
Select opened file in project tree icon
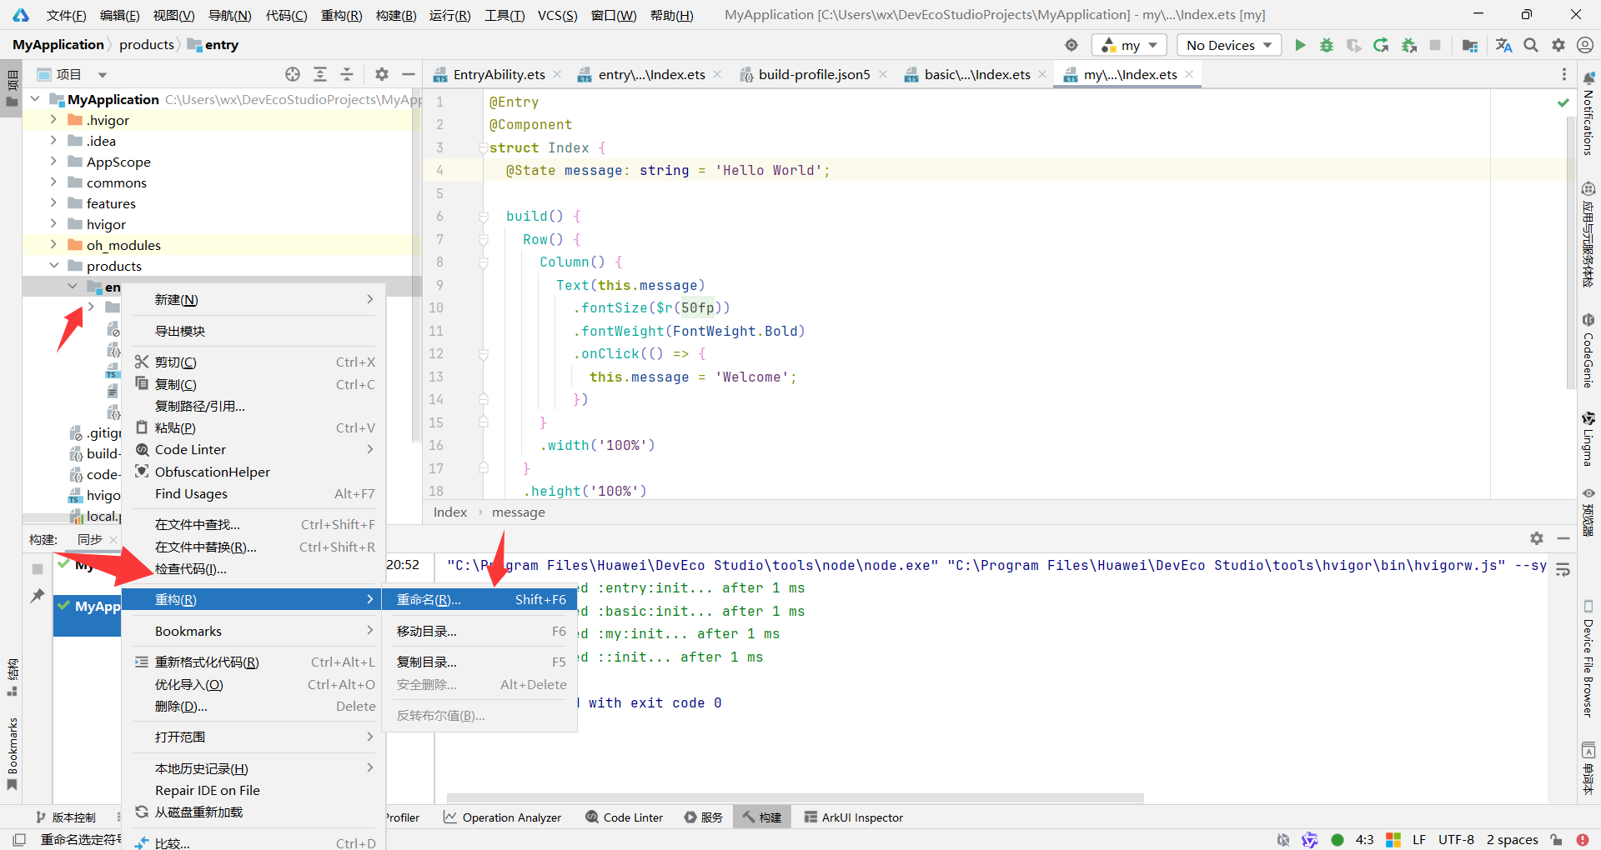293,74
